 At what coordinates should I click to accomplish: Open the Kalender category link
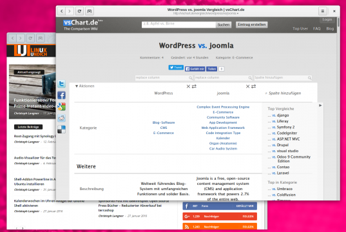coord(223,138)
